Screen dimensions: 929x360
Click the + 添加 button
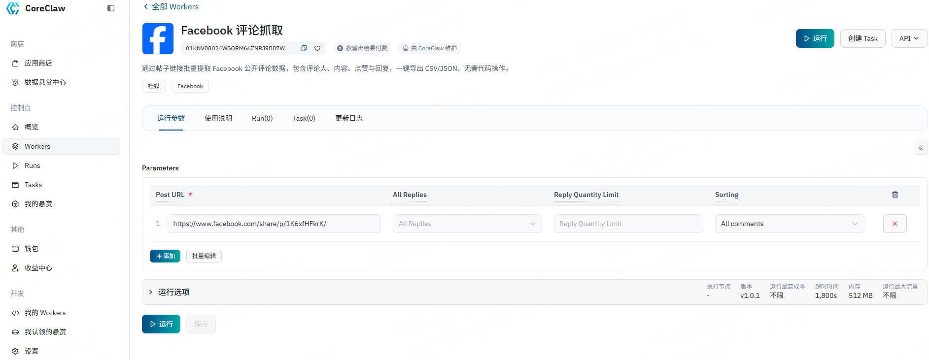click(165, 256)
